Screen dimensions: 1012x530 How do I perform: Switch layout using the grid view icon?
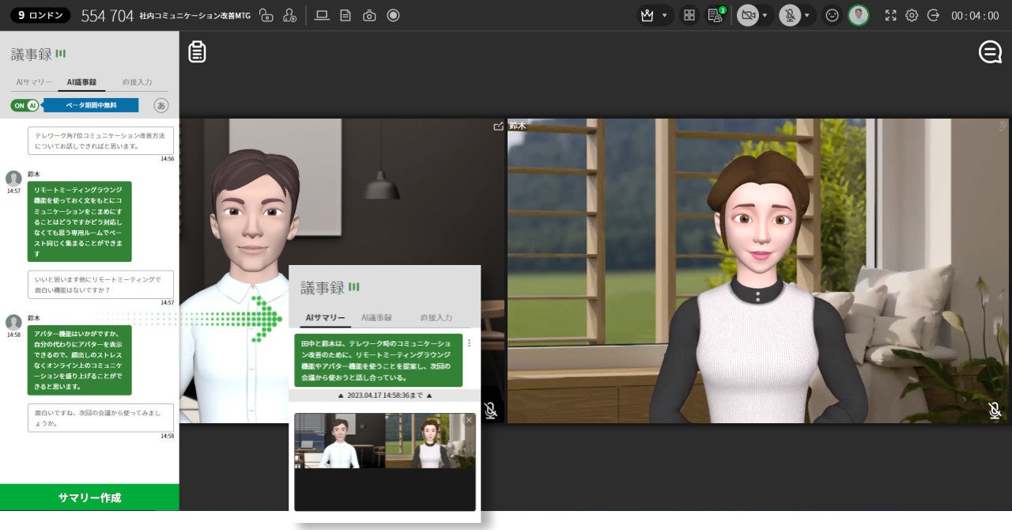click(x=689, y=15)
